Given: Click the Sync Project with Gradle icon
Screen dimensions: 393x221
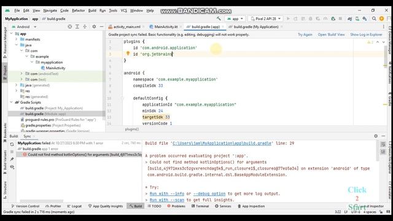Looking at the screenshot, I should tap(349, 18).
